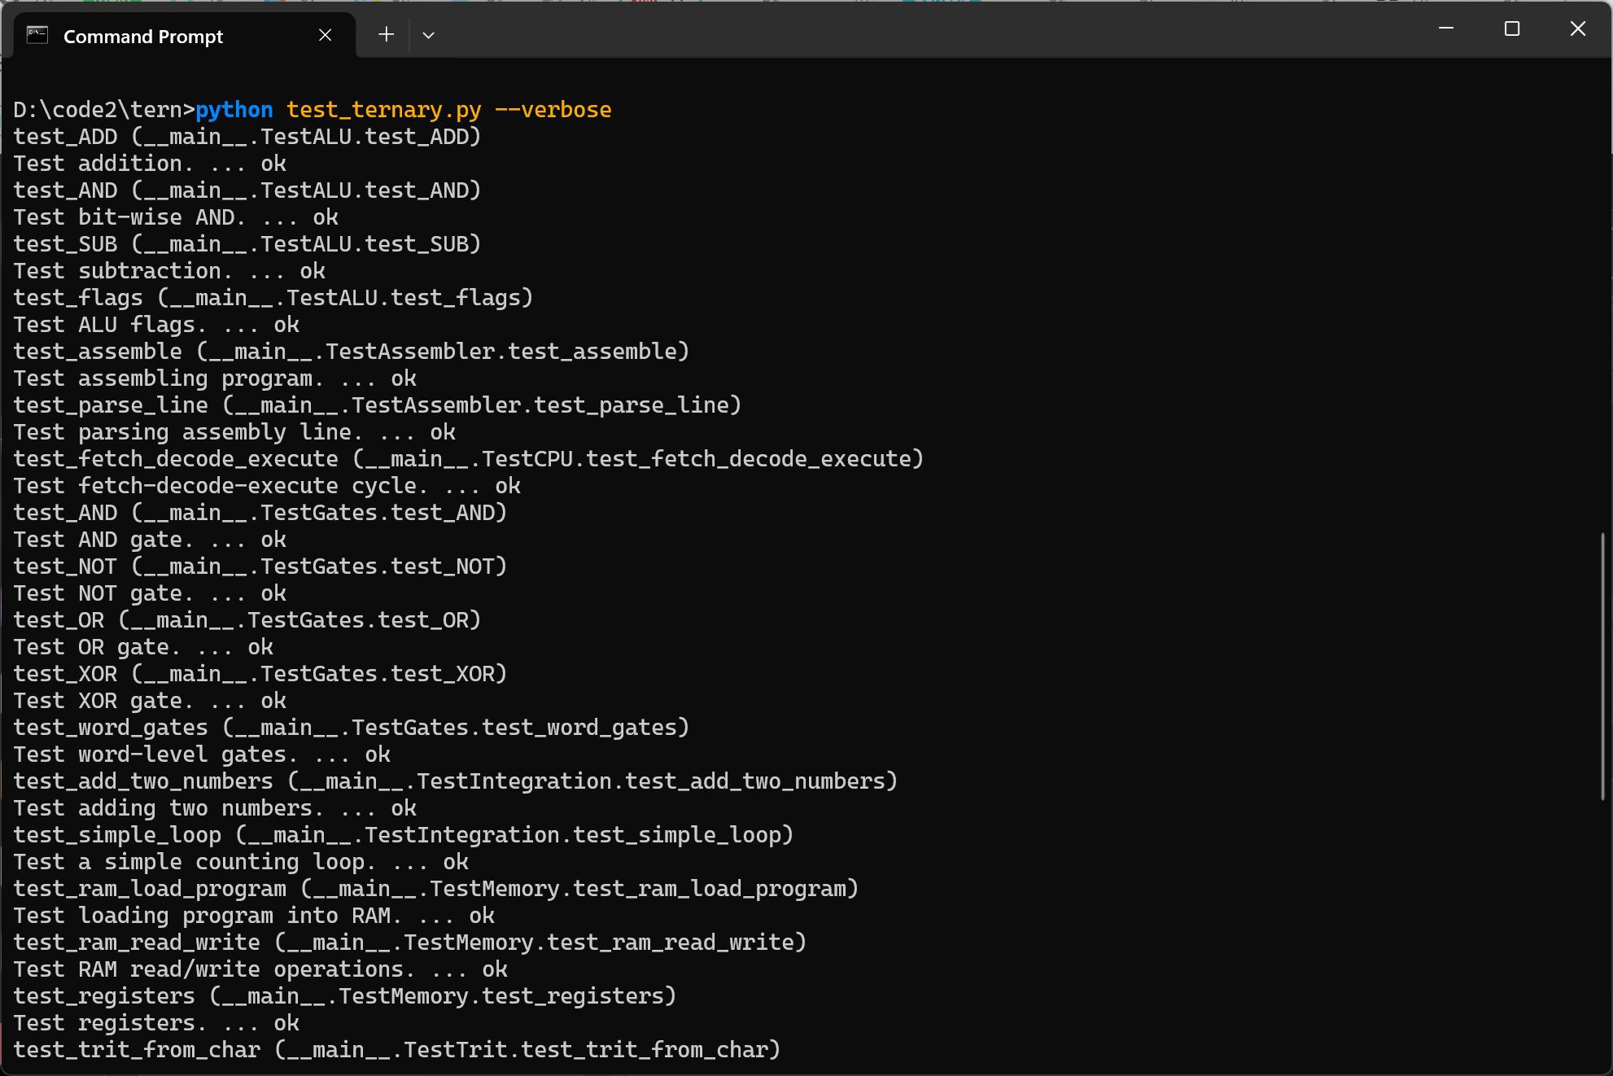Image resolution: width=1613 pixels, height=1076 pixels.
Task: Open a new terminal tab
Action: pos(386,34)
